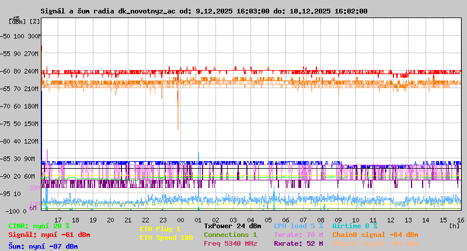Click the 'Connections 1' legend entry
The height and width of the screenshot is (251, 467).
pyautogui.click(x=230, y=235)
